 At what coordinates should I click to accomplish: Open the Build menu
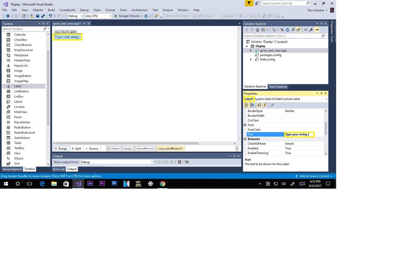pyautogui.click(x=51, y=10)
